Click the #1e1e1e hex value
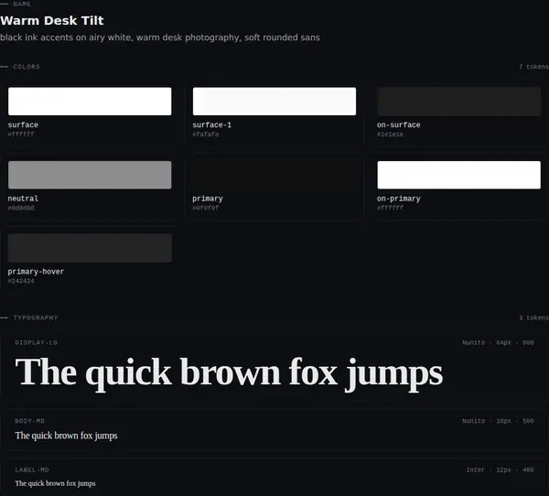The height and width of the screenshot is (496, 549). [x=390, y=135]
